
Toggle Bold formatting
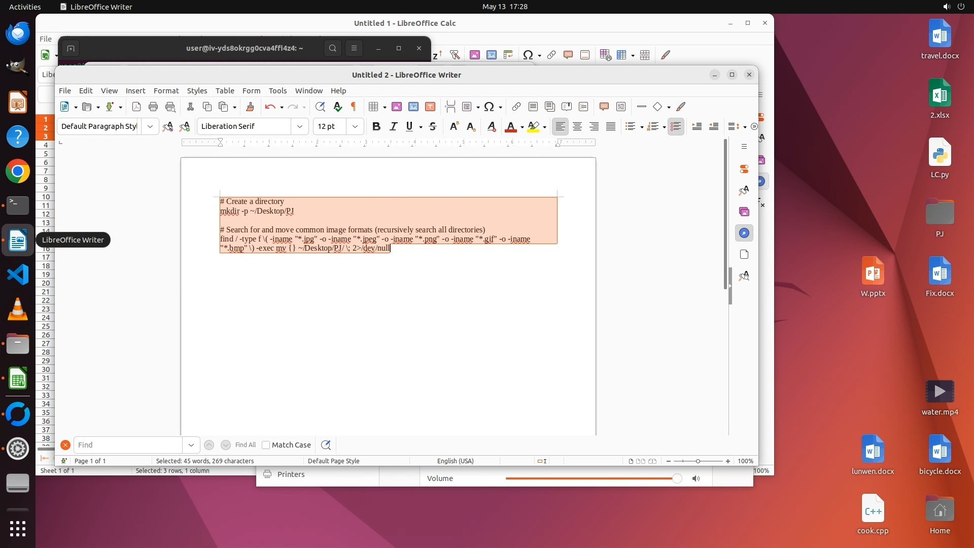pos(376,126)
